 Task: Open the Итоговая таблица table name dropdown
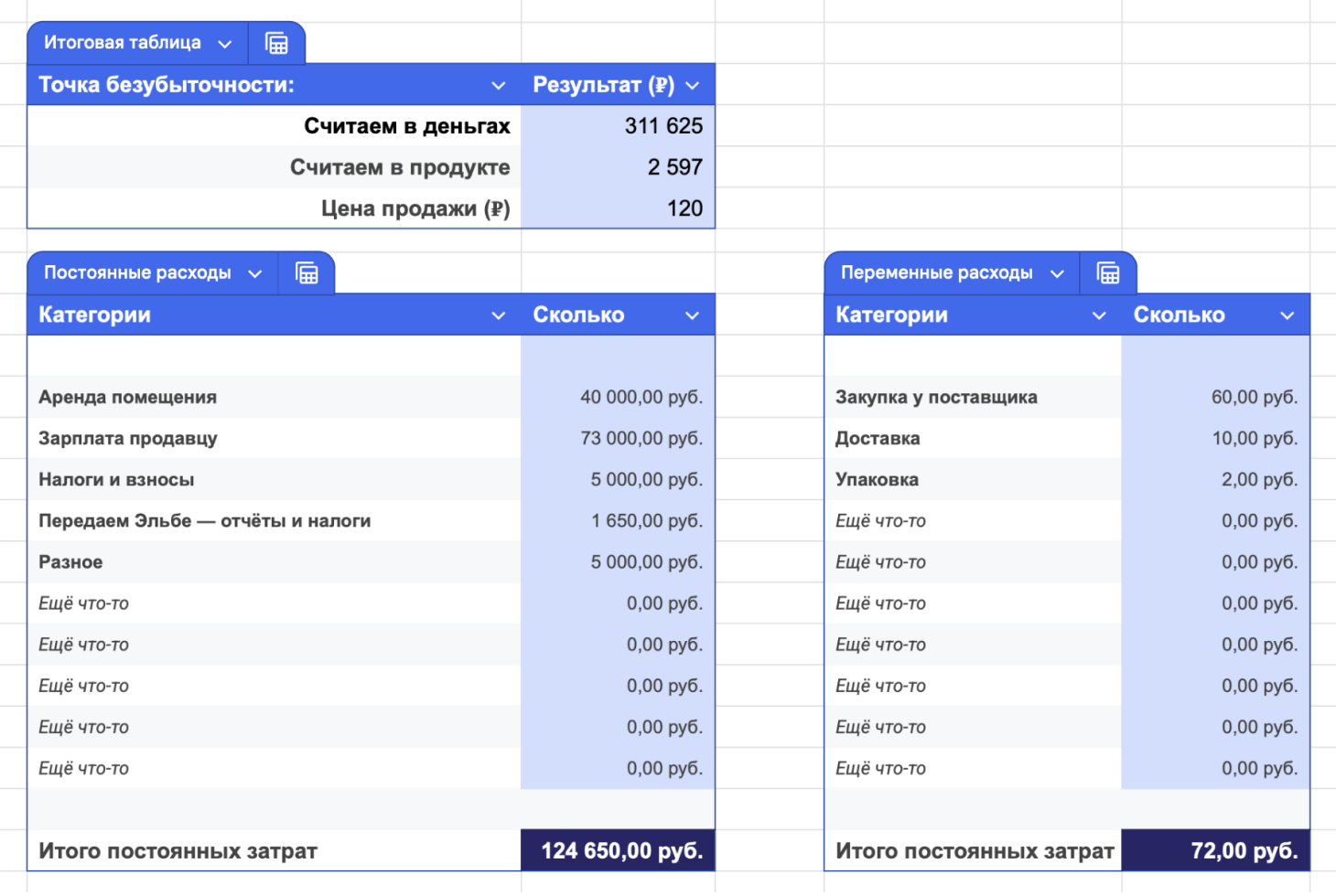pyautogui.click(x=225, y=44)
